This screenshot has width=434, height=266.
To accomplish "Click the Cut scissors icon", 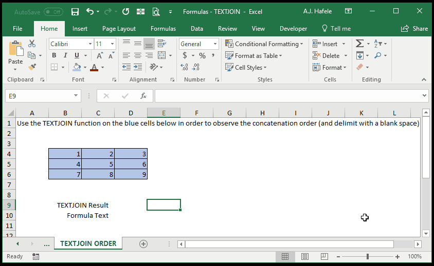I will (x=32, y=44).
